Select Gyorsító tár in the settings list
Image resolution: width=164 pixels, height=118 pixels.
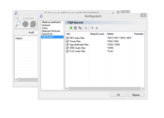[47, 34]
